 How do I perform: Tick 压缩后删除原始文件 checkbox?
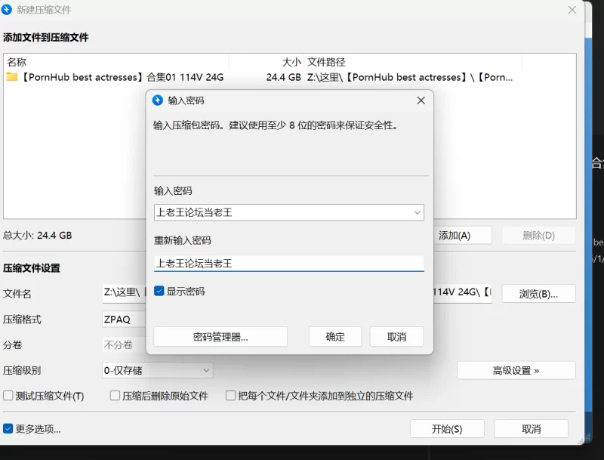115,396
